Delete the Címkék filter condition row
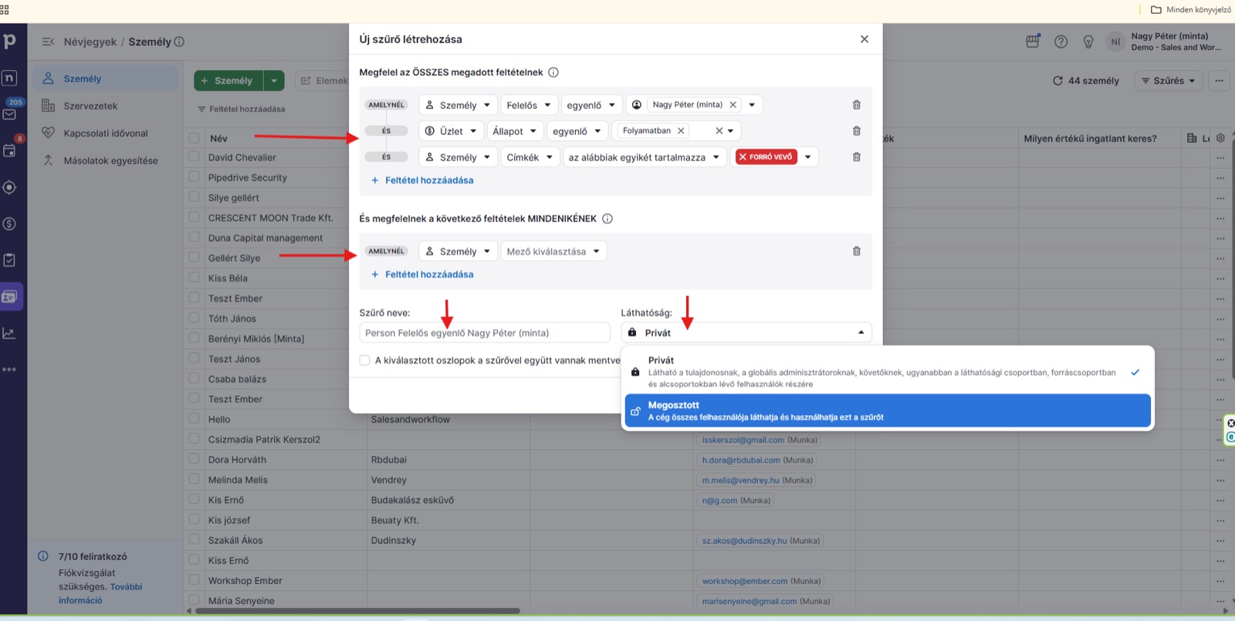The image size is (1235, 621). (856, 157)
